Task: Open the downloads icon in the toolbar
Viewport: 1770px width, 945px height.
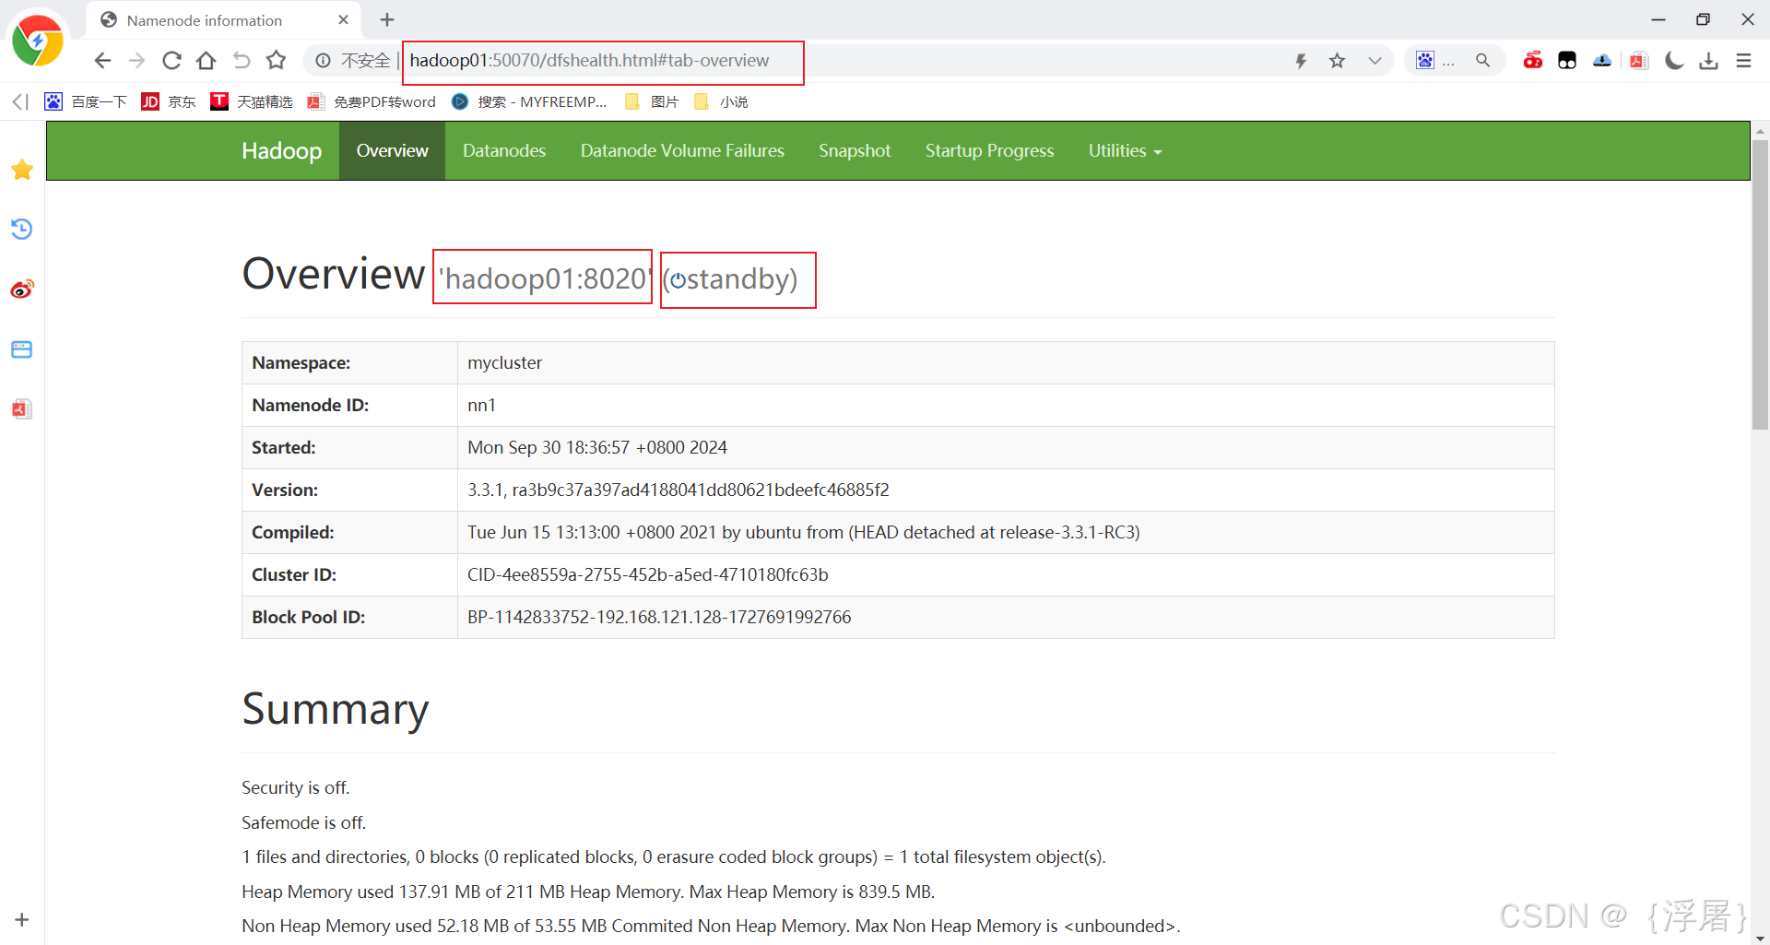Action: click(x=1709, y=61)
